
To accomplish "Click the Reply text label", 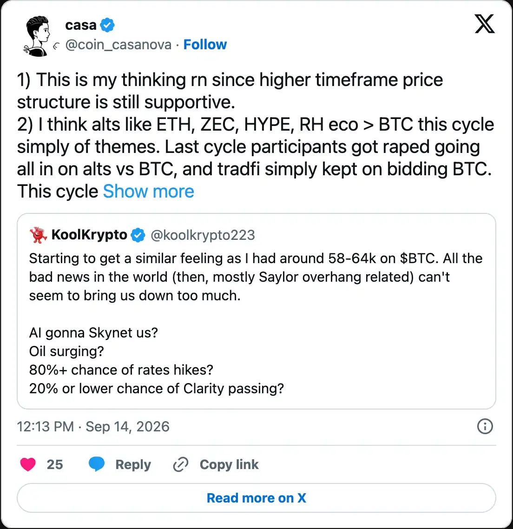I will pos(133,464).
